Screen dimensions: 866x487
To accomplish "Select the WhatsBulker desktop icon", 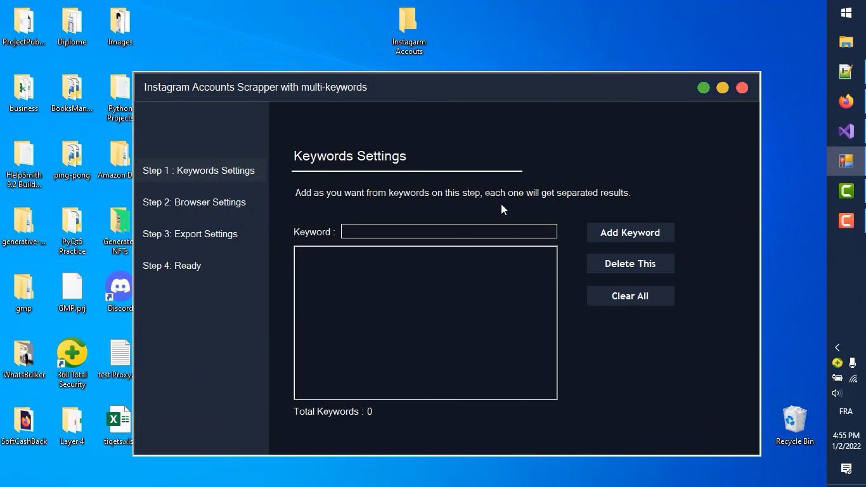I will pos(23,360).
